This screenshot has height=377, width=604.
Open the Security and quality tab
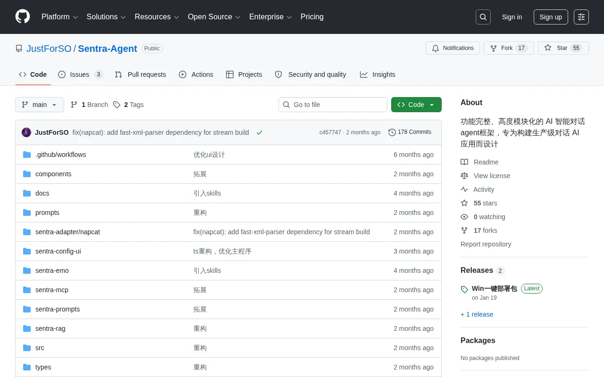(x=310, y=74)
